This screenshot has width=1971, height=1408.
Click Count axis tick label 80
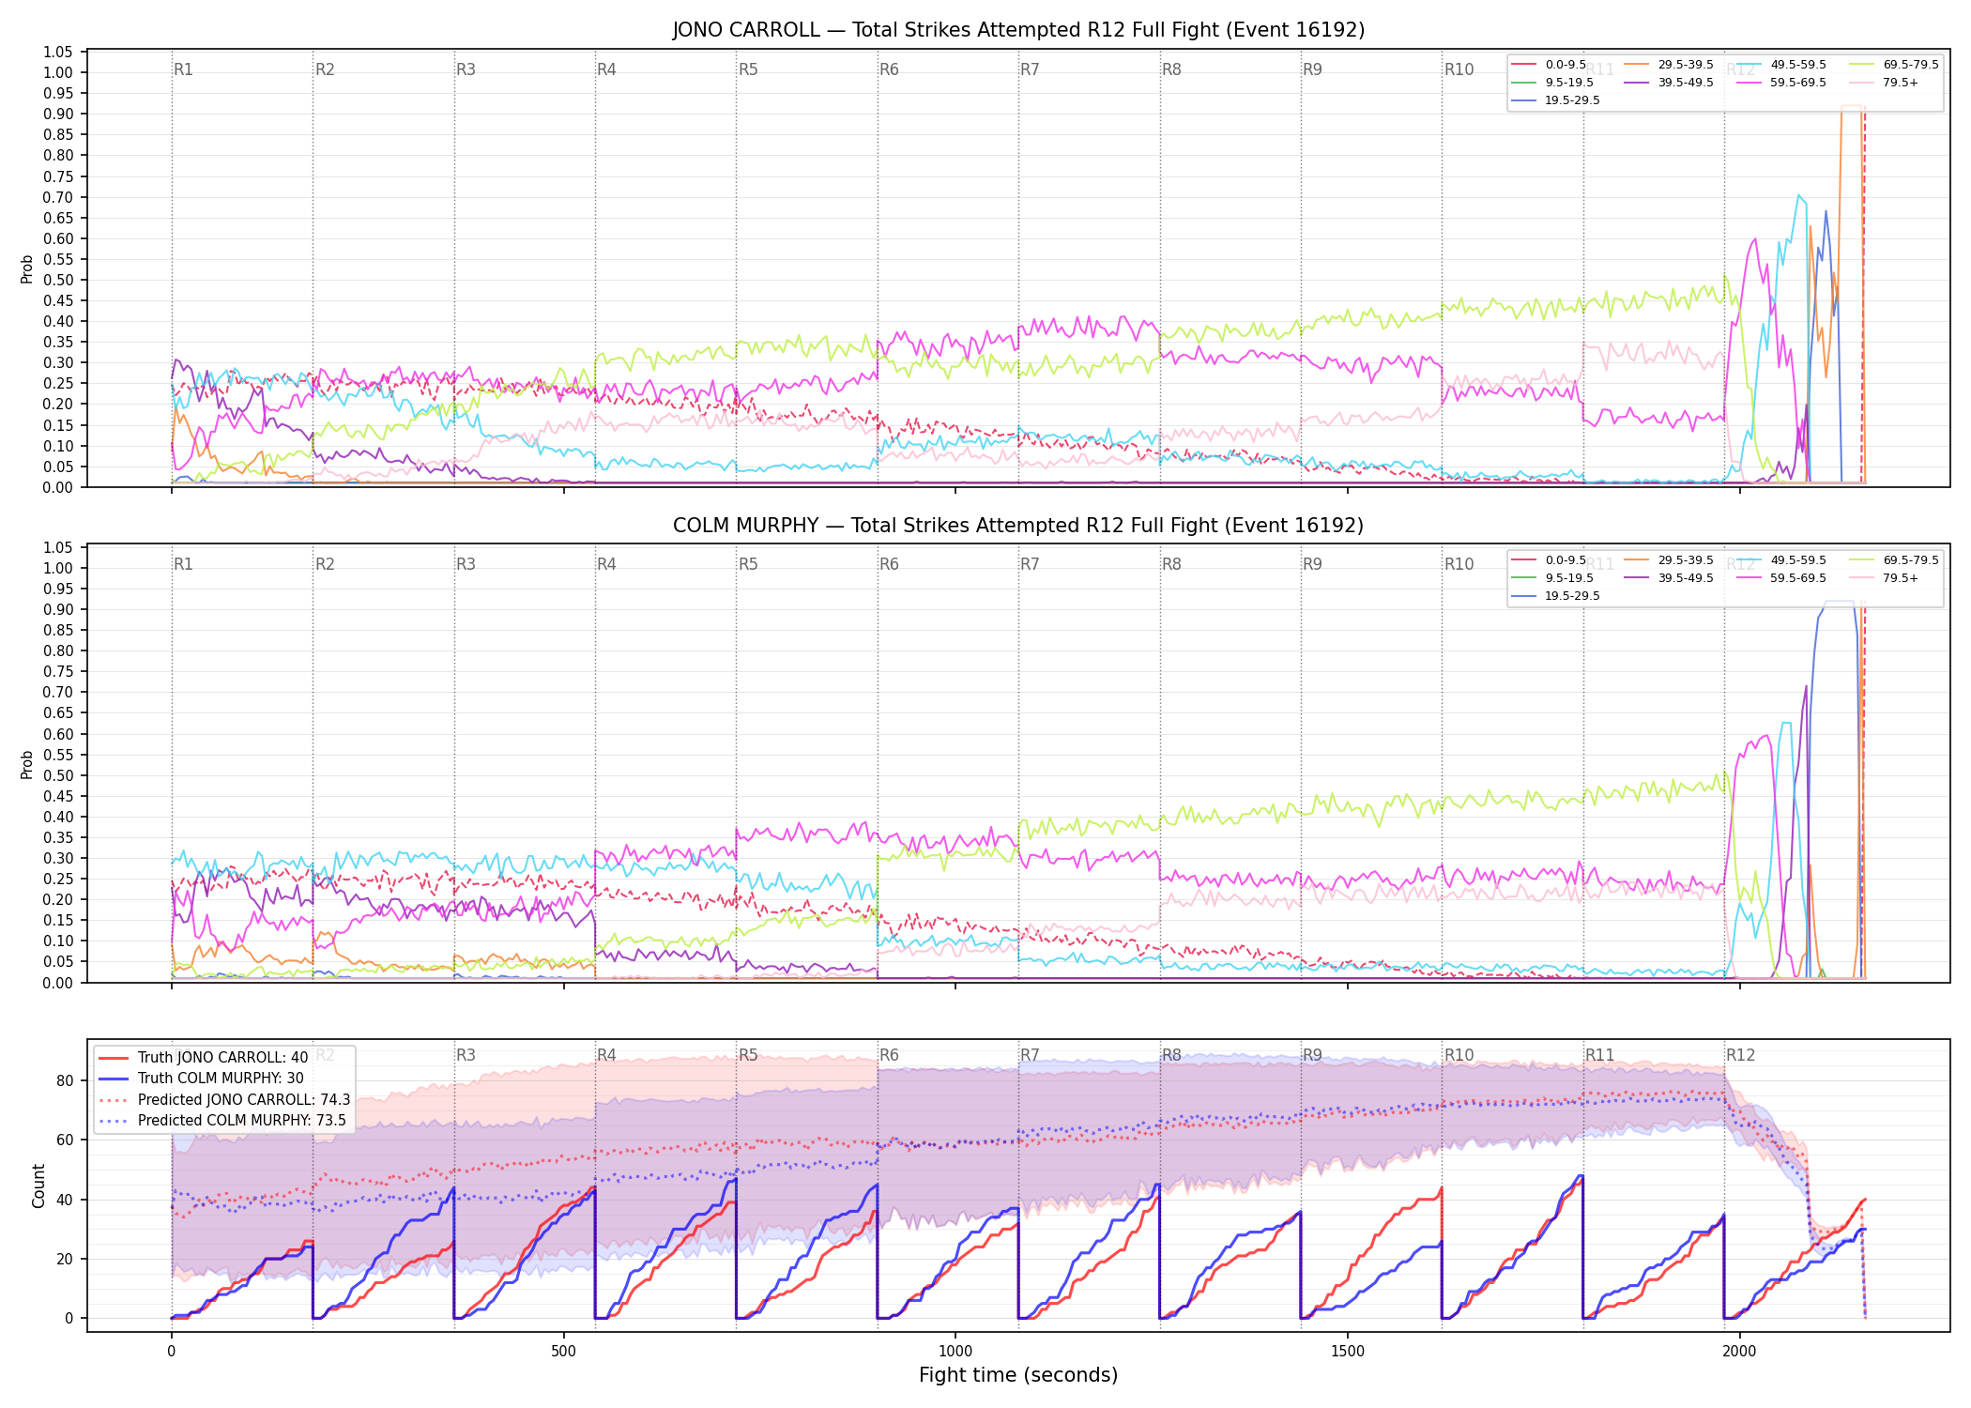[65, 1080]
